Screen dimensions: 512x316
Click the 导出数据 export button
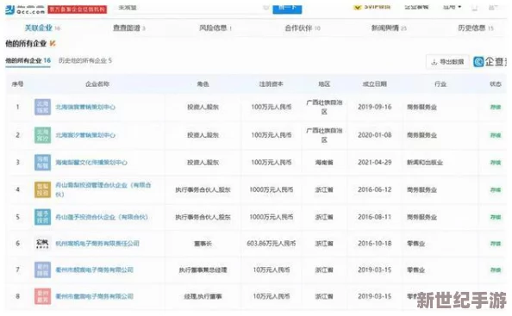[447, 62]
